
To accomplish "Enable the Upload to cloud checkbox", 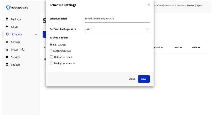I will click(x=51, y=57).
